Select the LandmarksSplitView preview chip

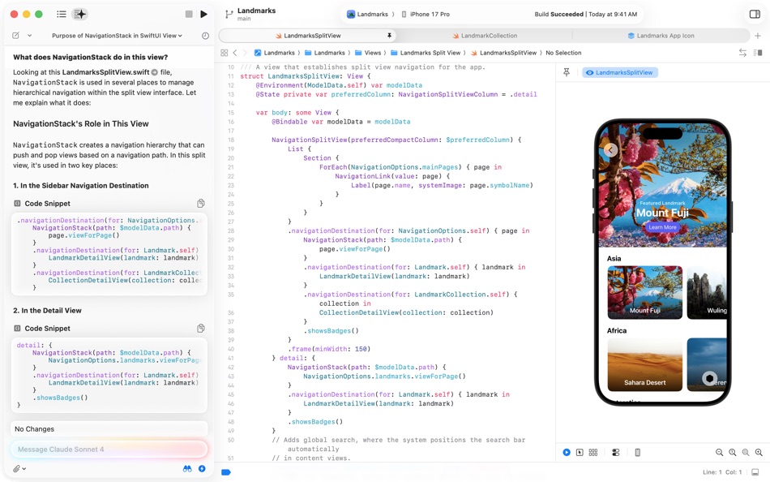620,72
